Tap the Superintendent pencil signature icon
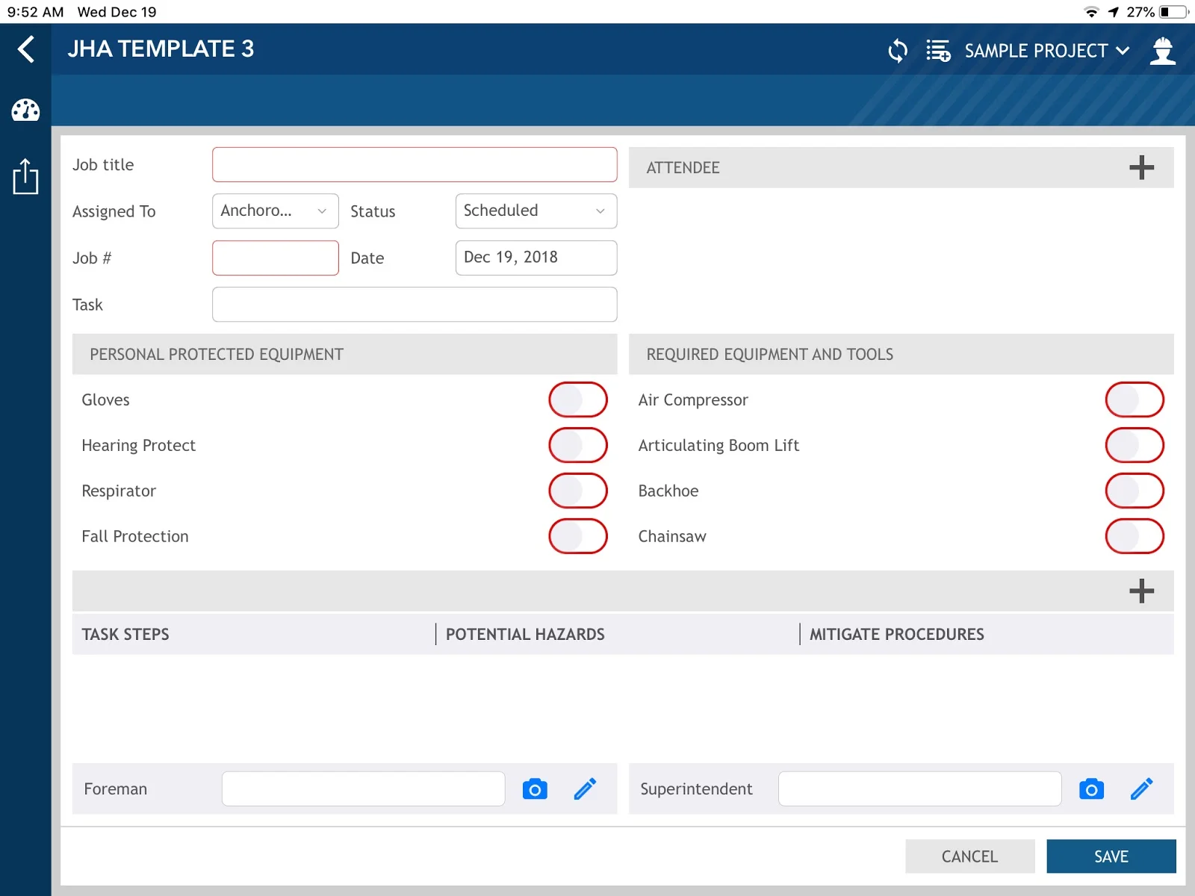The height and width of the screenshot is (896, 1195). pos(1142,788)
